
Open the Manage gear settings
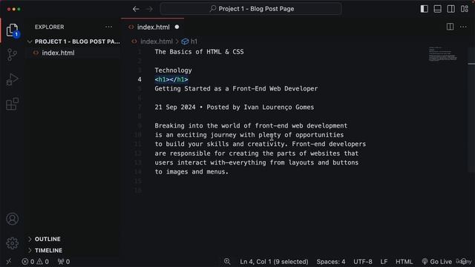coord(12,243)
